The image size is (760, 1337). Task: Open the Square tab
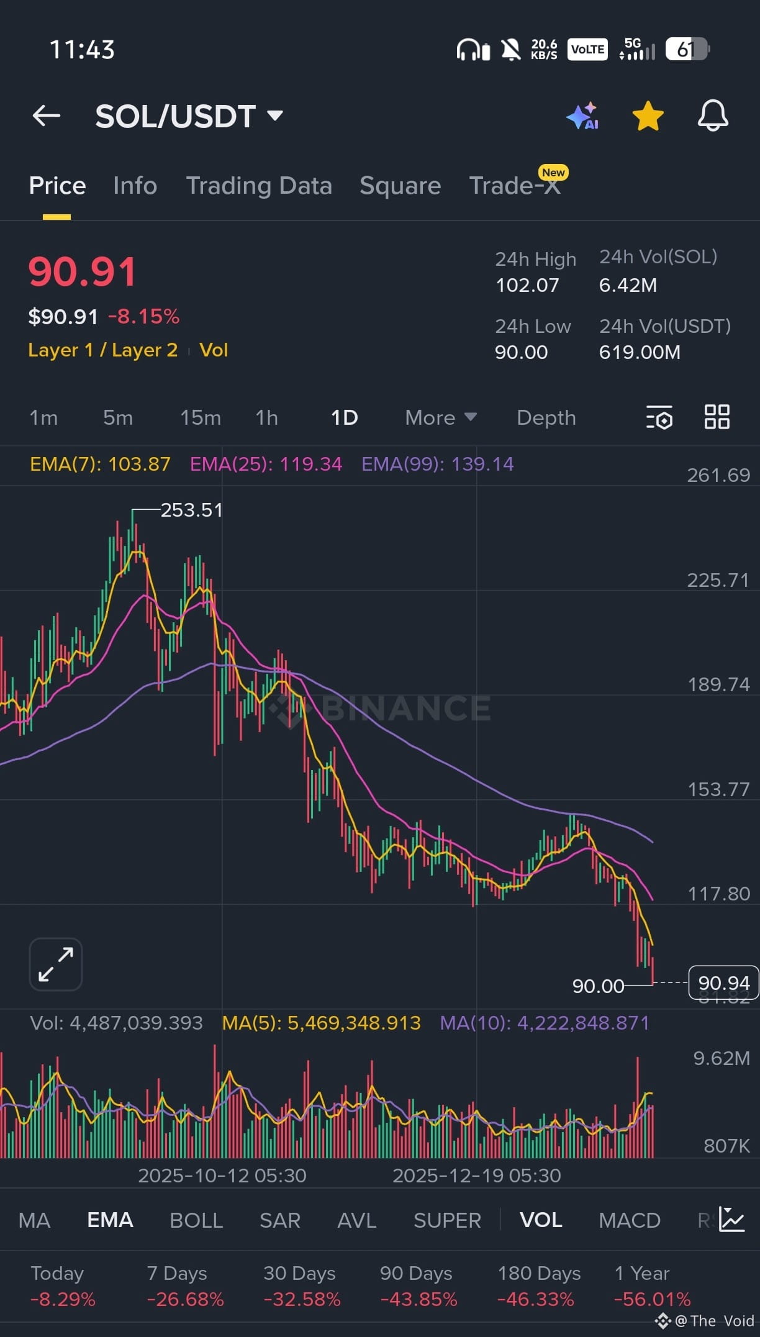coord(400,186)
